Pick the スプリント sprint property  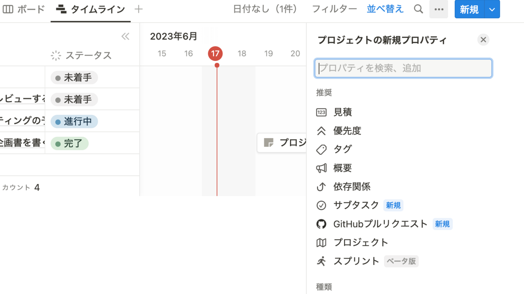click(356, 261)
